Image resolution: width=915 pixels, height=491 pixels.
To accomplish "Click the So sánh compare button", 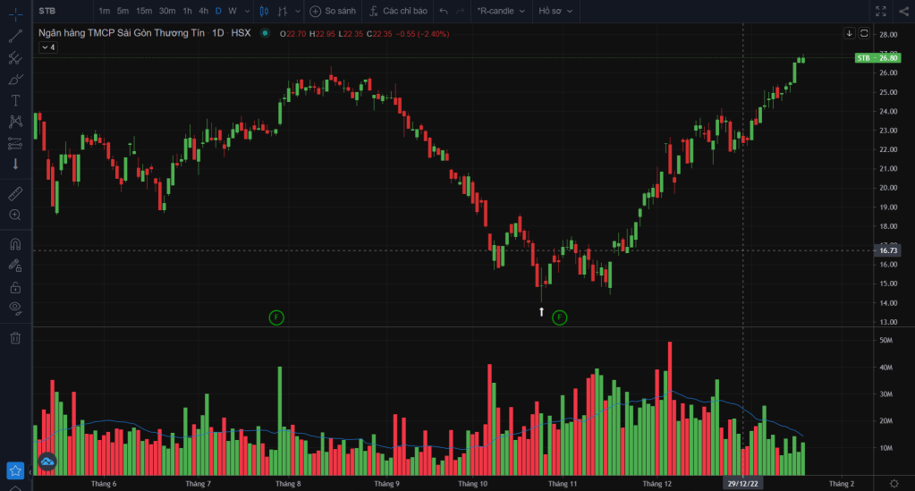I will [332, 11].
